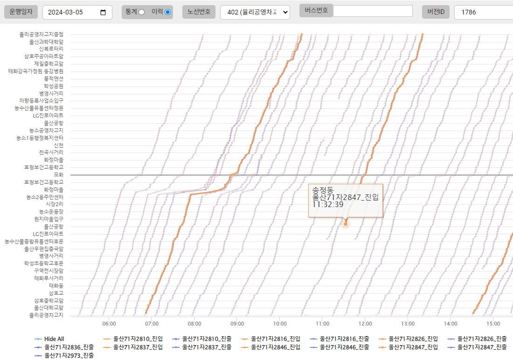
Task: Click the 노선번호 label button
Action: 199,12
